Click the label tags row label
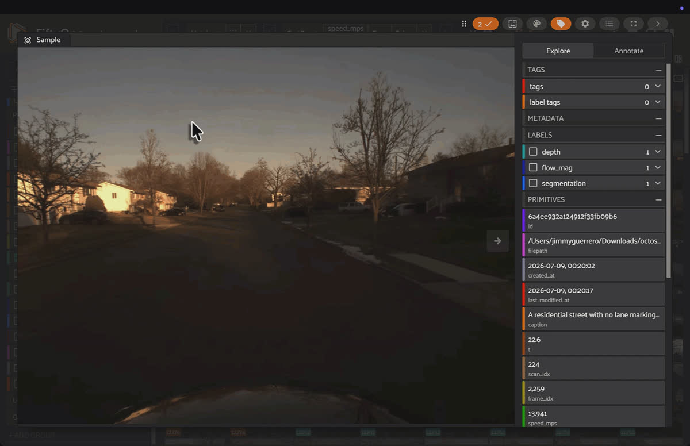The image size is (690, 446). point(545,102)
